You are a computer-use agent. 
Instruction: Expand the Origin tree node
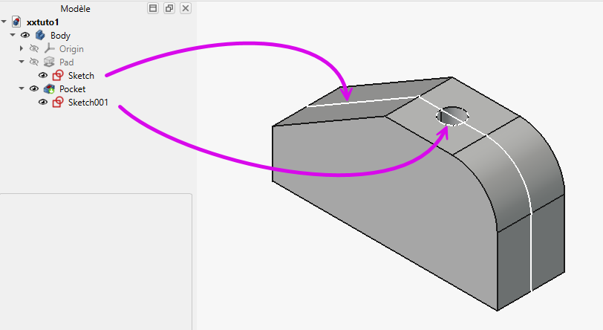tap(22, 49)
